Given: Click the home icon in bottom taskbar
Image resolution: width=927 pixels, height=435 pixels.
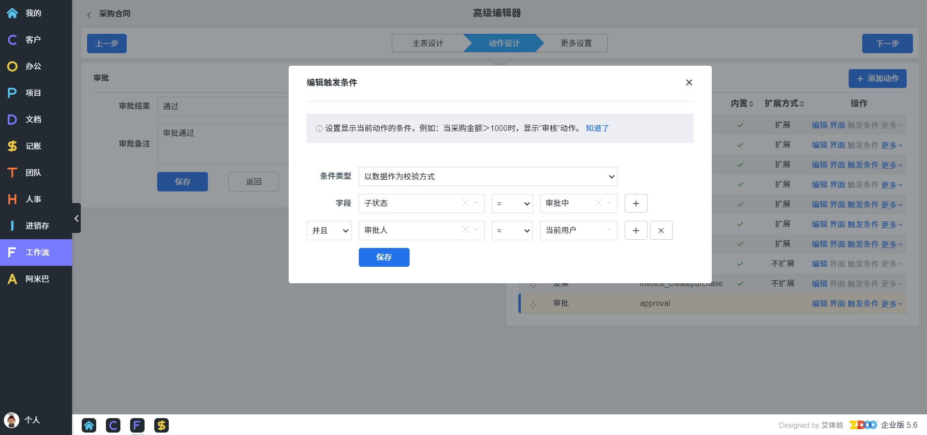Looking at the screenshot, I should click(89, 425).
